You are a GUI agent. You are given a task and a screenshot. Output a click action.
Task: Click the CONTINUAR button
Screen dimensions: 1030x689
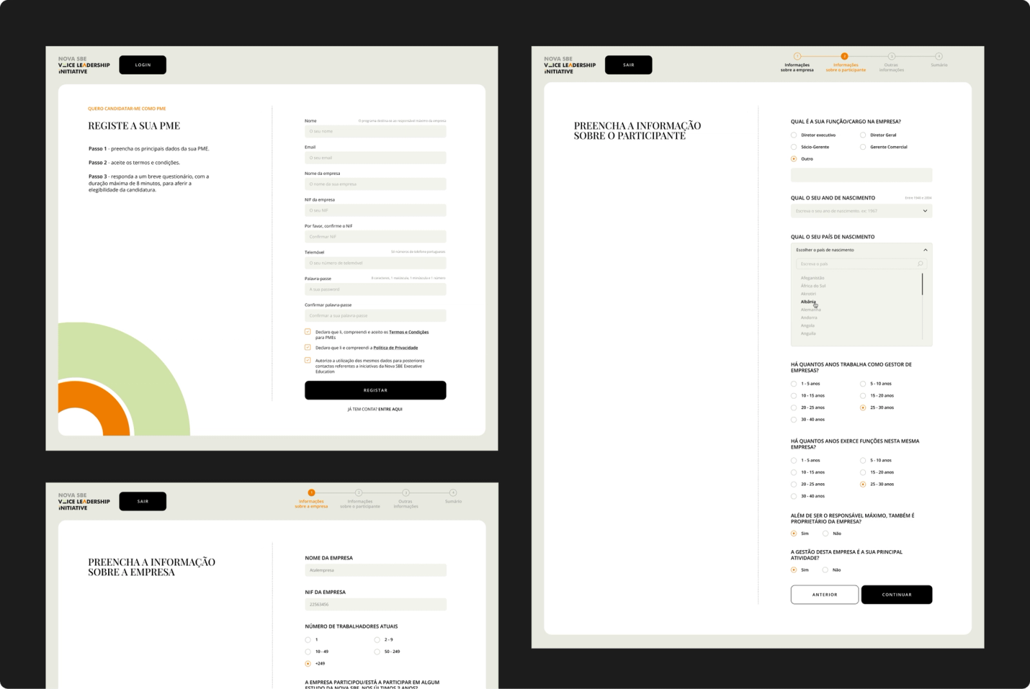[897, 594]
